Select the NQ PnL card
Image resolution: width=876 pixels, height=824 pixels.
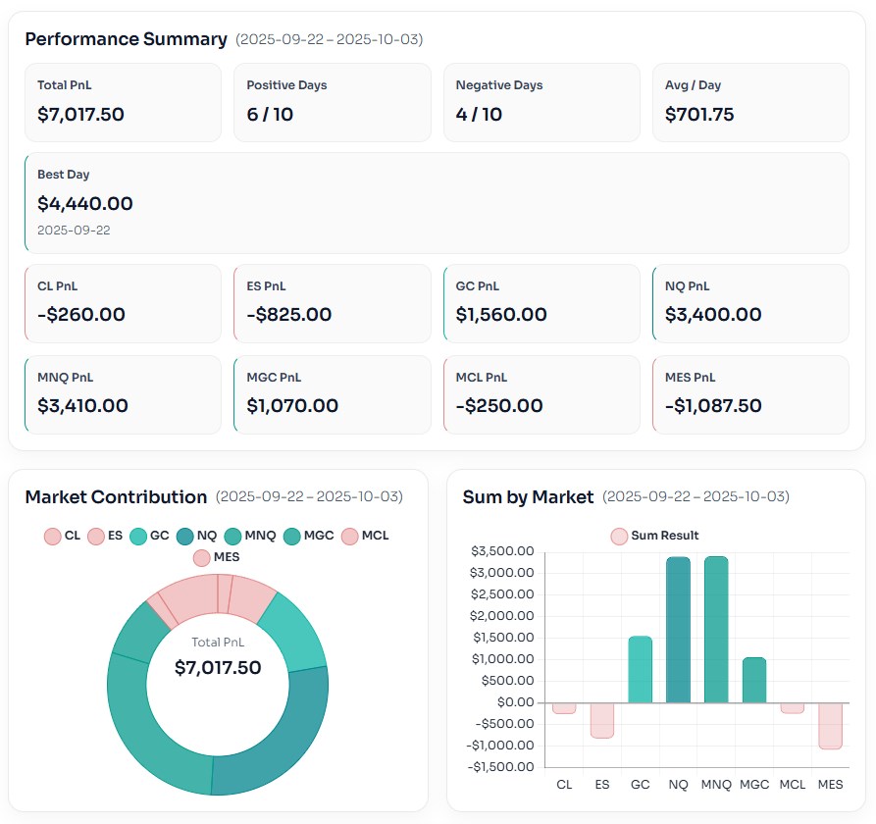point(750,303)
